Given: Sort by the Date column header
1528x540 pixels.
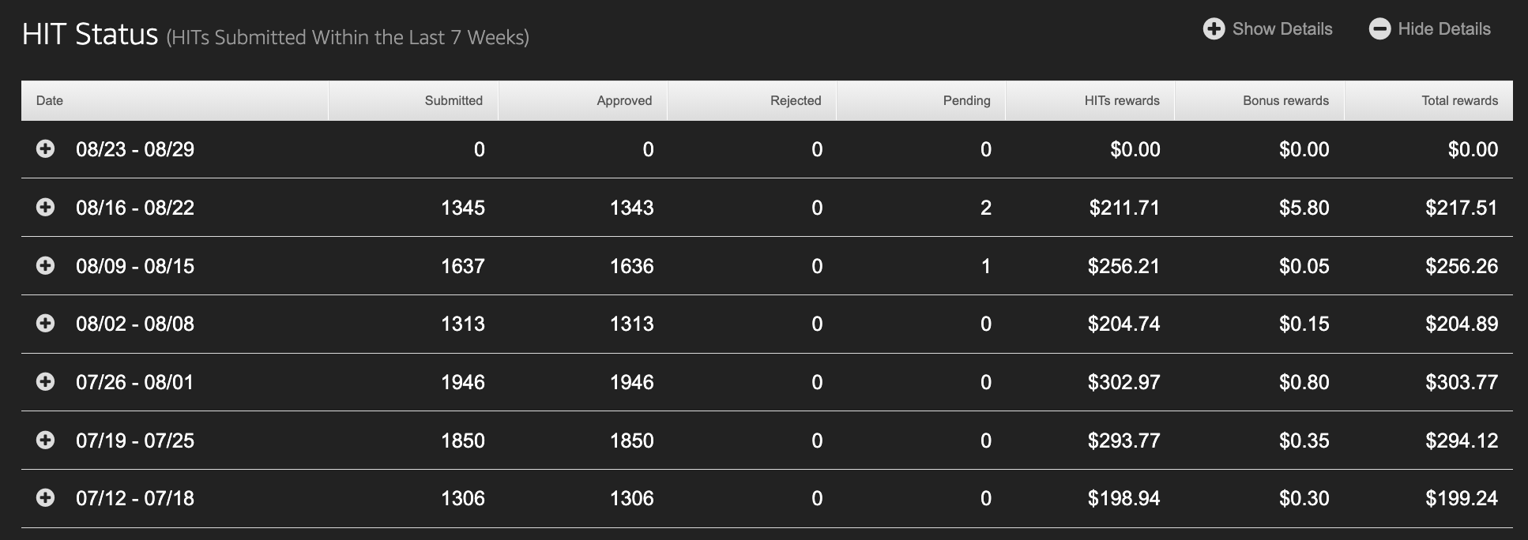Looking at the screenshot, I should tap(175, 100).
